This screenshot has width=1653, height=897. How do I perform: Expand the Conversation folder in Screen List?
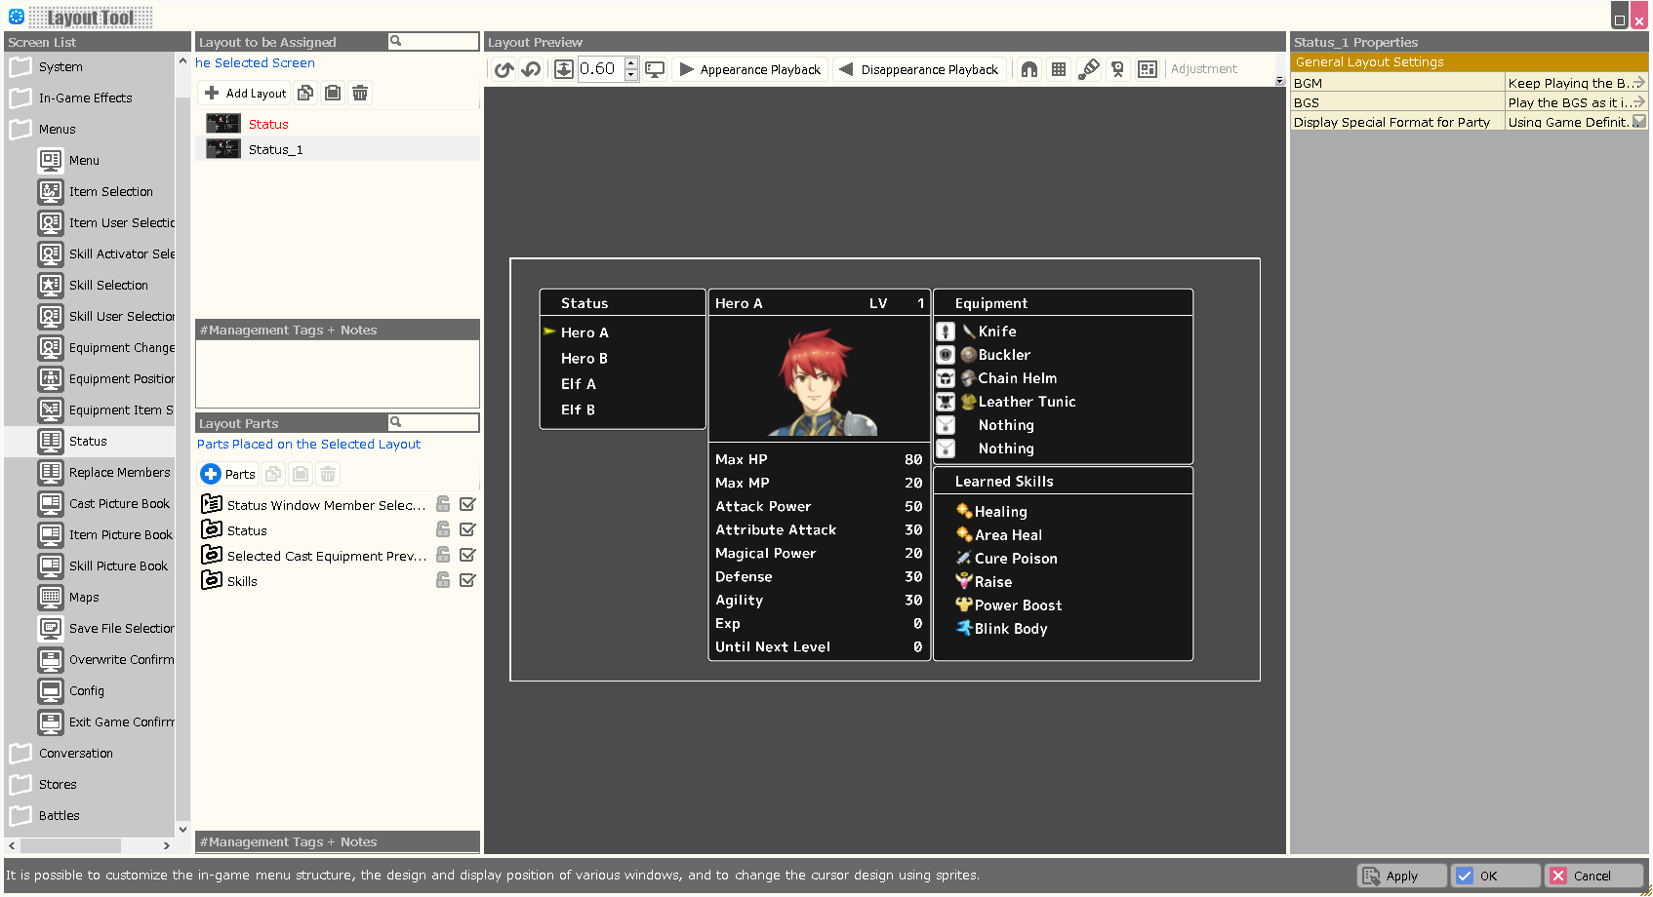[20, 754]
